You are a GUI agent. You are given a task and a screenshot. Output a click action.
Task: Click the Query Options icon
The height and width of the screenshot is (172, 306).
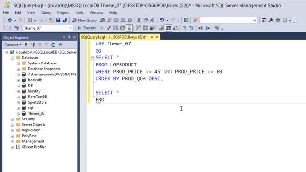pyautogui.click(x=122, y=28)
